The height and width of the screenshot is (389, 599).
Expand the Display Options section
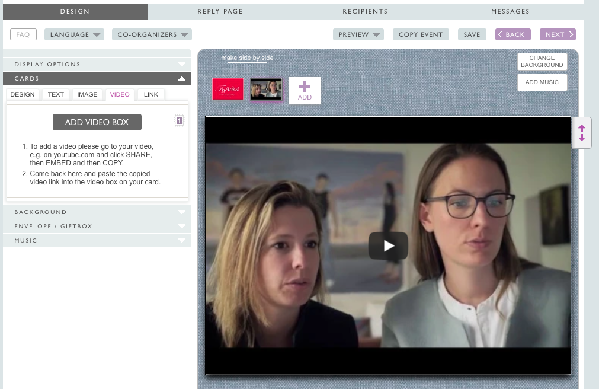pos(97,64)
